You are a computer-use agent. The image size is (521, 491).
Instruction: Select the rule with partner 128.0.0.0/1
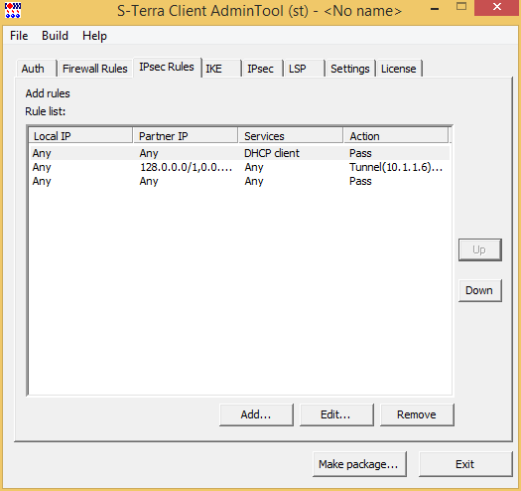point(239,167)
